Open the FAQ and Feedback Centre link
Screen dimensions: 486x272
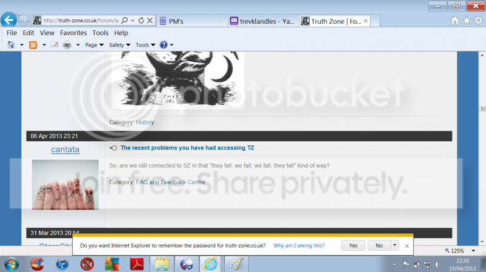[x=170, y=182]
